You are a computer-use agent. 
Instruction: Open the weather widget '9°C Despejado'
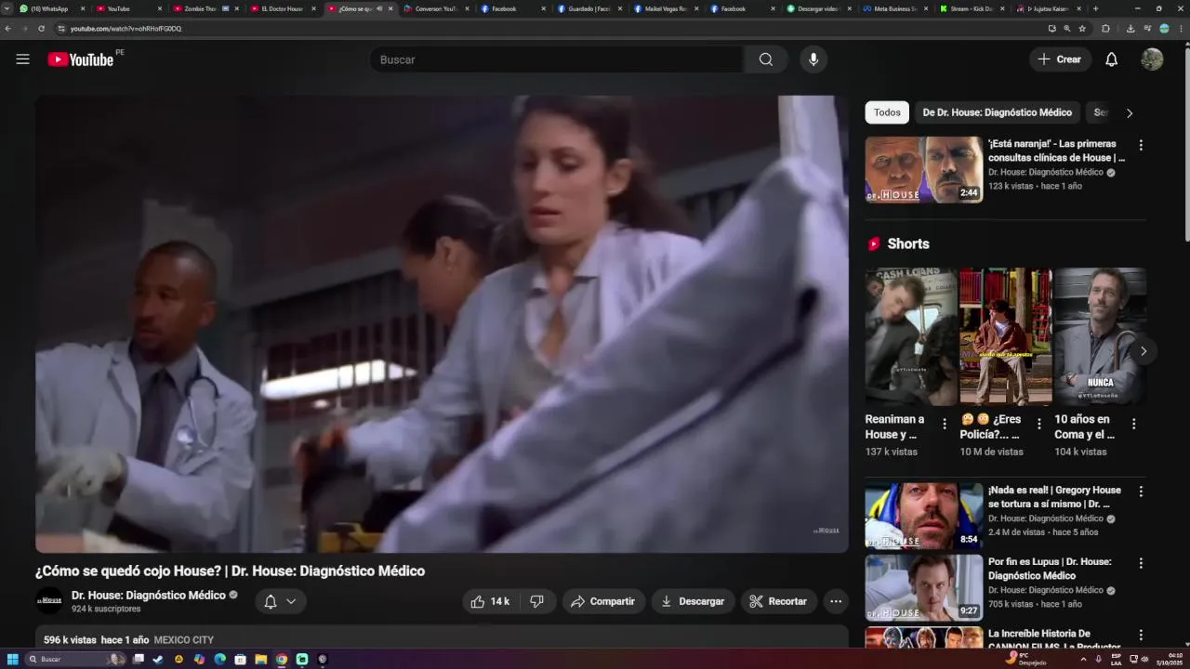pyautogui.click(x=1027, y=659)
